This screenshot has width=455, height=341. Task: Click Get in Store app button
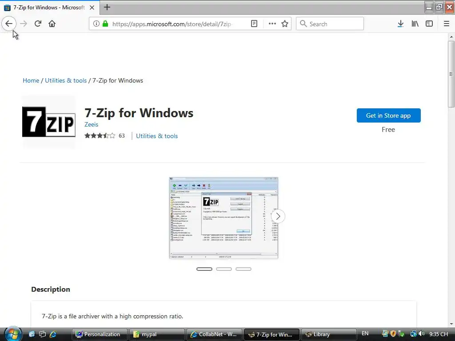coord(388,115)
